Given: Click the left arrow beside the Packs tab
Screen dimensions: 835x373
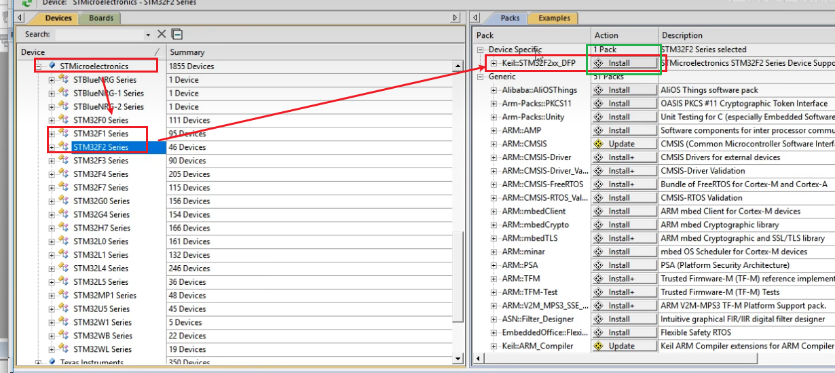Looking at the screenshot, I should coord(476,18).
